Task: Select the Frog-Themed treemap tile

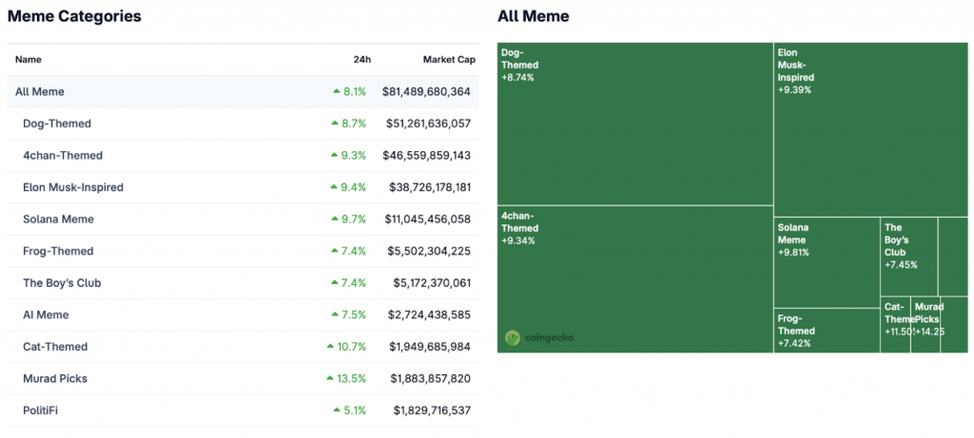Action: [826, 331]
